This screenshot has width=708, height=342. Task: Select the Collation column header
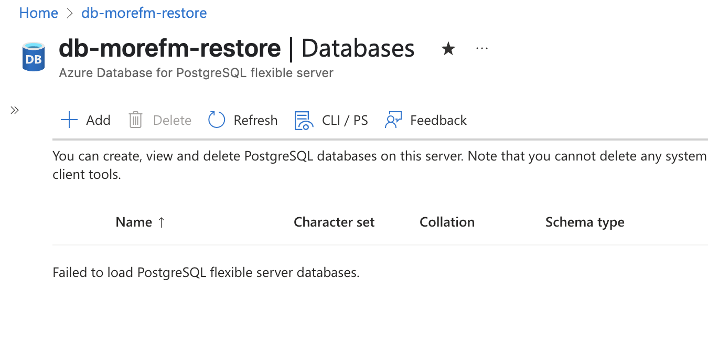(x=447, y=222)
